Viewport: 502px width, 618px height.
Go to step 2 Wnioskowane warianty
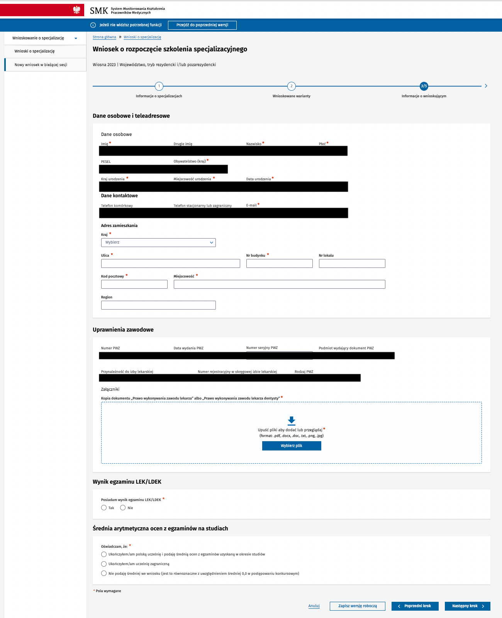coord(292,86)
